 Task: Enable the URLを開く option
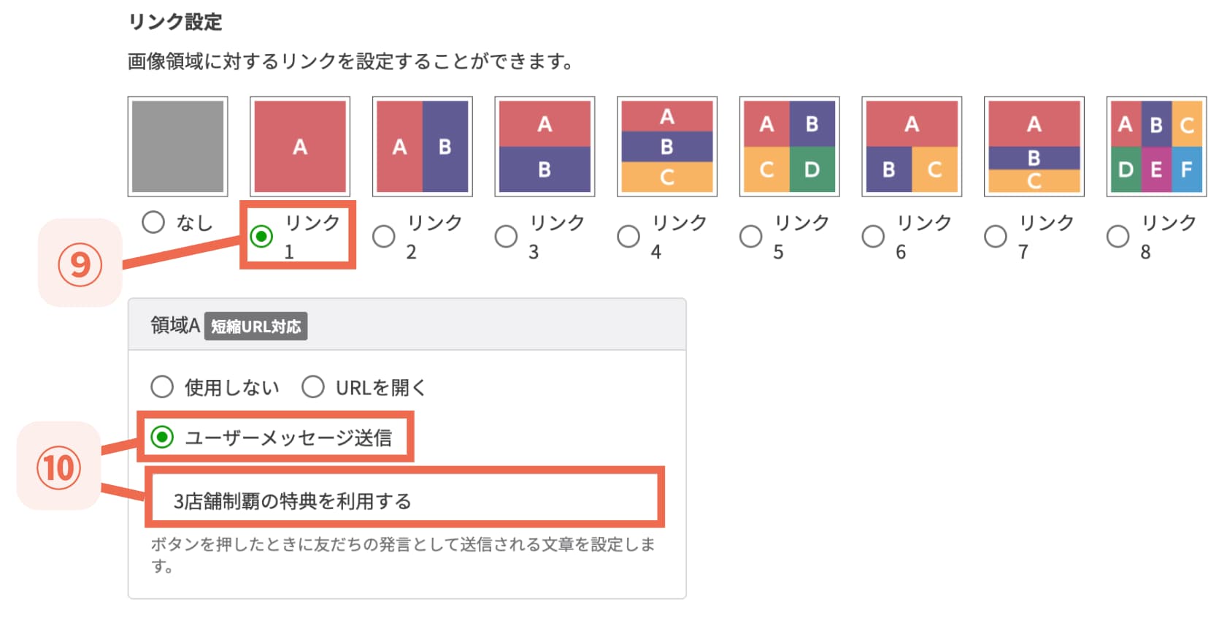314,386
